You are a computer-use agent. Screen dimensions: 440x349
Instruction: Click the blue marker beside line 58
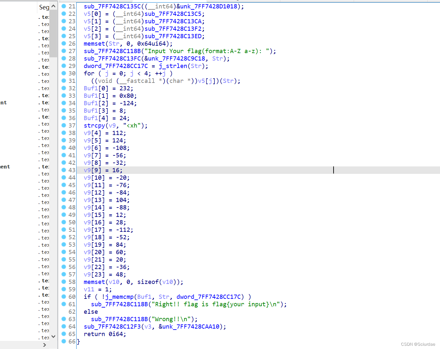pos(64,282)
